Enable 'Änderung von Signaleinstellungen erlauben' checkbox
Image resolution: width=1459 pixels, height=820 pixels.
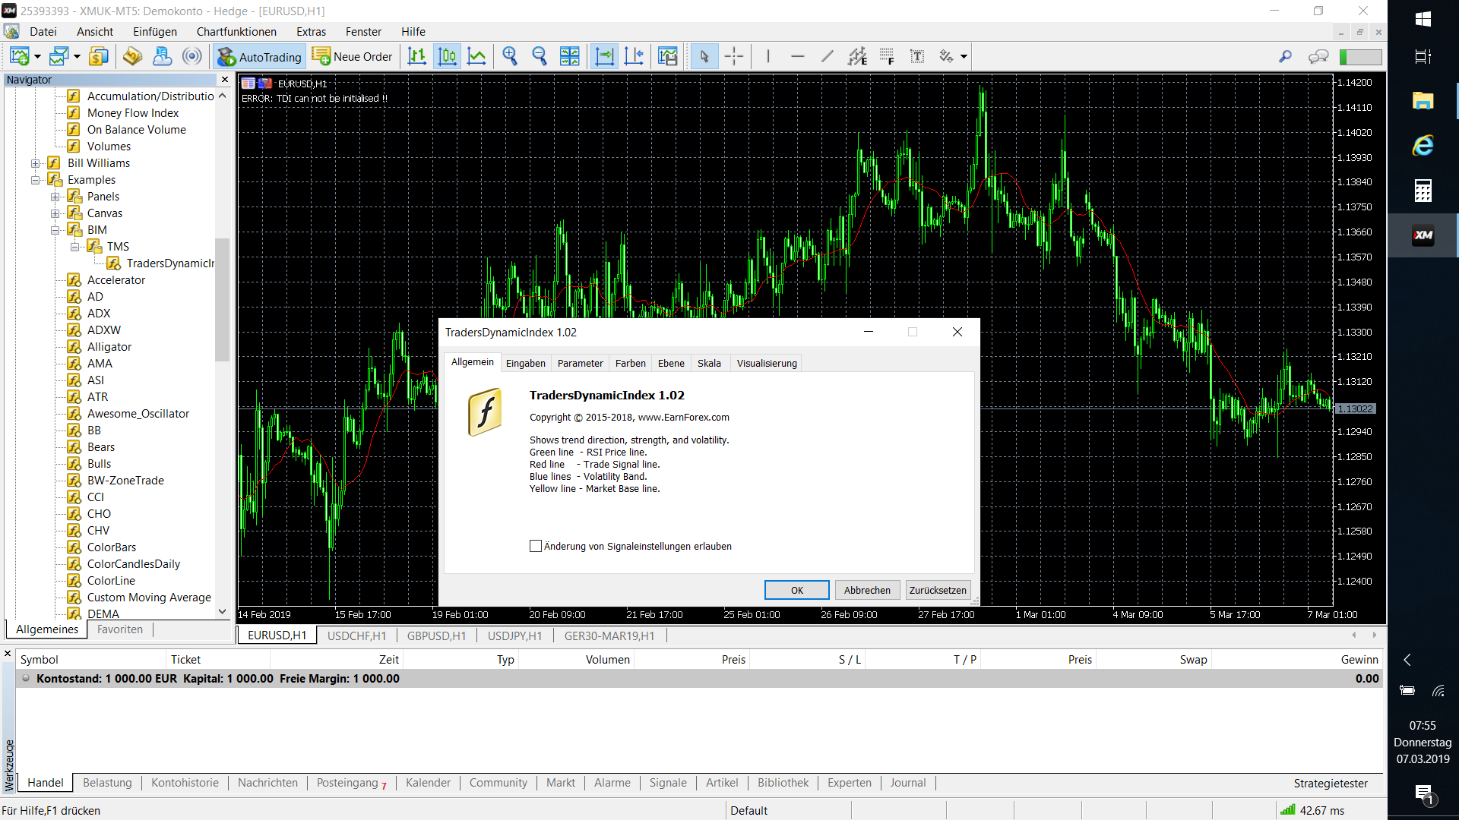pyautogui.click(x=536, y=546)
